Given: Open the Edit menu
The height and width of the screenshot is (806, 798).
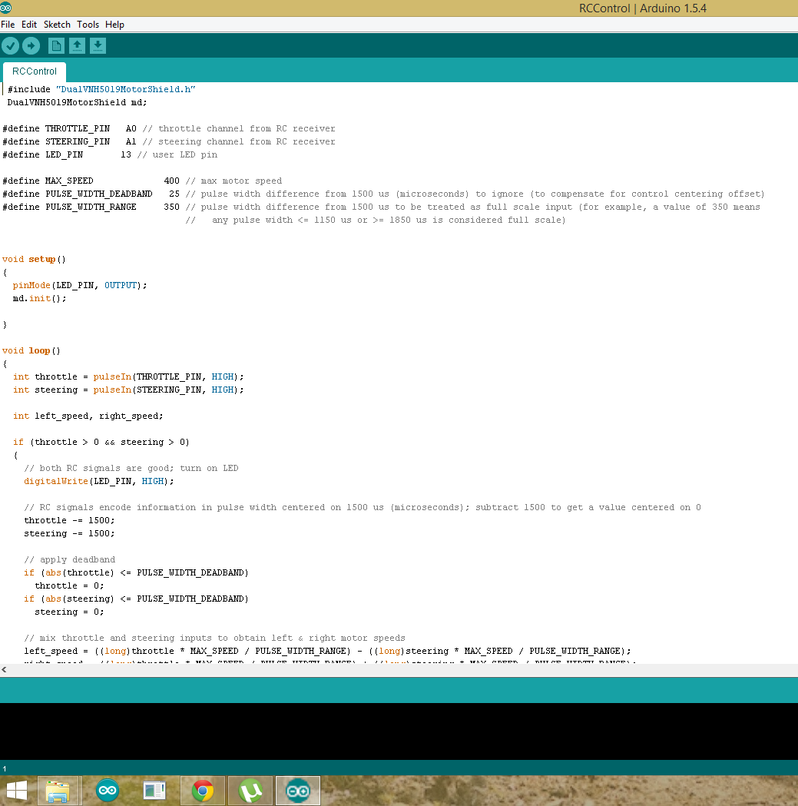Looking at the screenshot, I should (28, 25).
